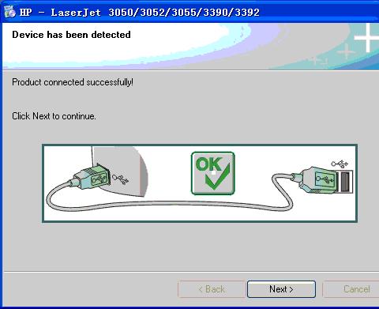Click the dark USB port on far right
The height and width of the screenshot is (309, 379).
coord(346,182)
